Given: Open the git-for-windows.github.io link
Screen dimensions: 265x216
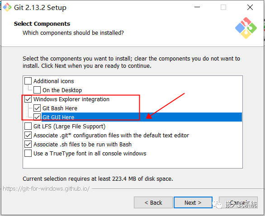Looking at the screenshot, I should pos(46,188).
